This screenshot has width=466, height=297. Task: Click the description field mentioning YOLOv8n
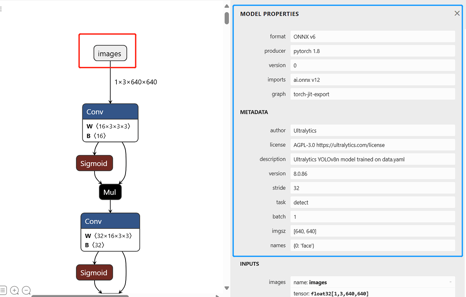click(x=372, y=159)
